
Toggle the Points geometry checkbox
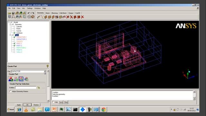[x=14, y=29]
